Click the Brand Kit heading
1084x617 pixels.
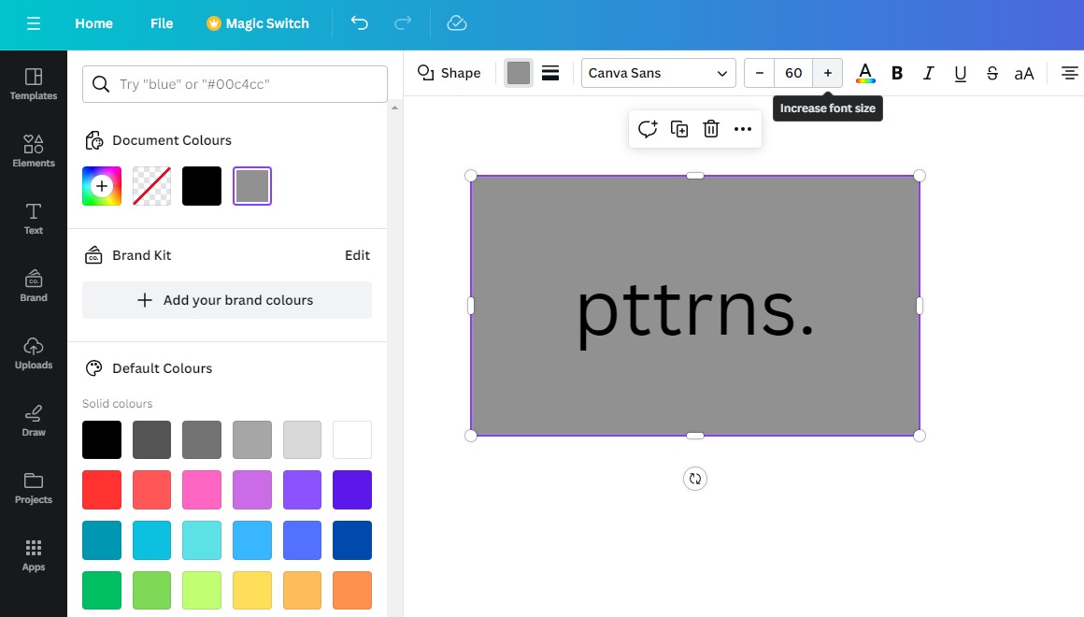[142, 255]
